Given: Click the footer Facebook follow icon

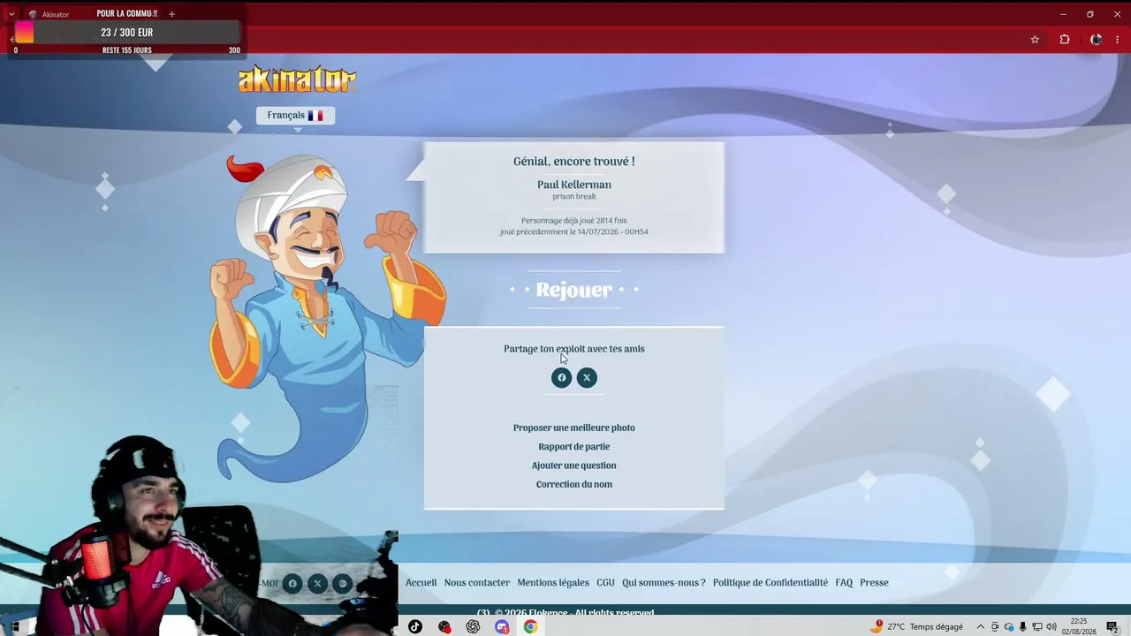Looking at the screenshot, I should click(292, 584).
